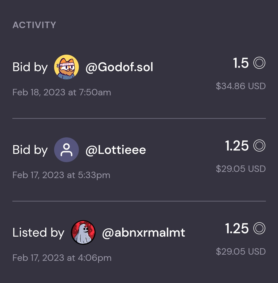This screenshot has width=278, height=283.
Task: Click the Feb 17, 2023 at 5:33pm timestamp
Action: click(x=61, y=175)
